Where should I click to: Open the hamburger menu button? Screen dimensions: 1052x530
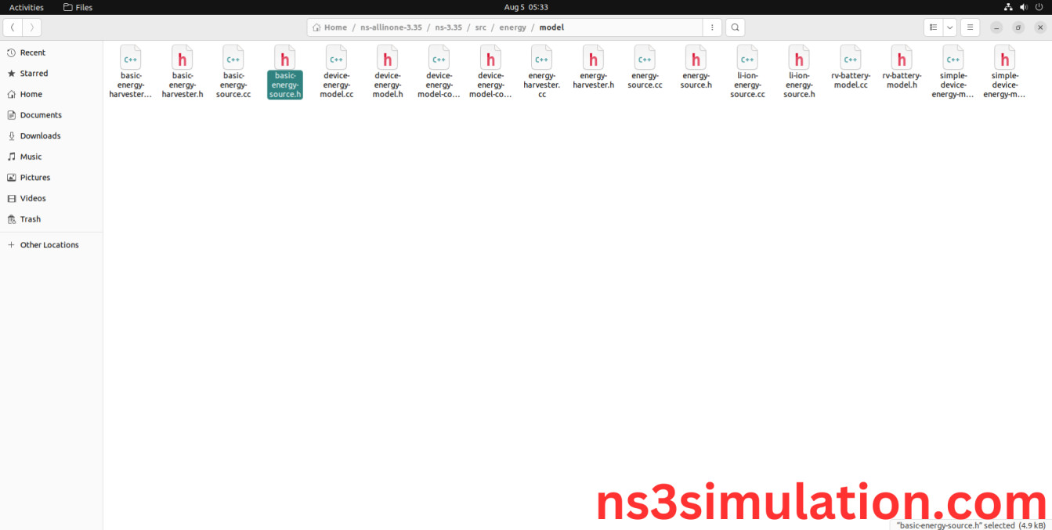(970, 27)
